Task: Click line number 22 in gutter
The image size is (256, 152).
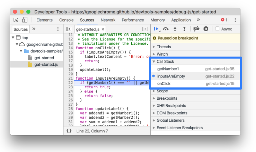Action: point(71,83)
